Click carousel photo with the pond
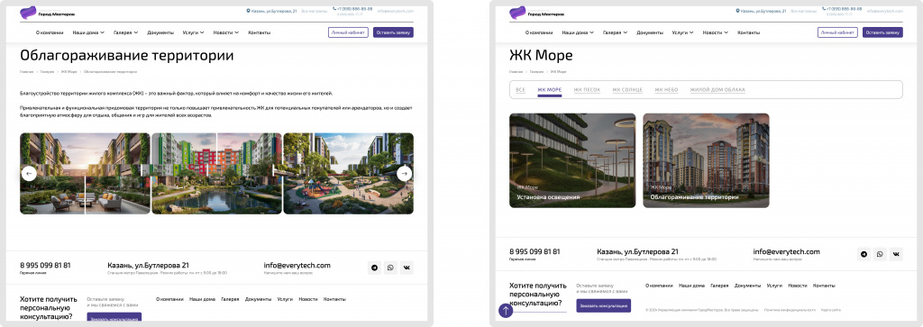This screenshot has width=923, height=327. (x=216, y=174)
